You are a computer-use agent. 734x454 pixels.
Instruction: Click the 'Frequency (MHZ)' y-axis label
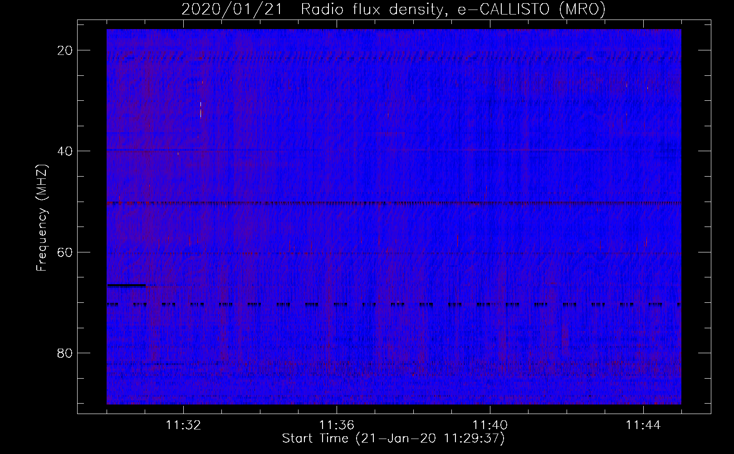pyautogui.click(x=42, y=218)
